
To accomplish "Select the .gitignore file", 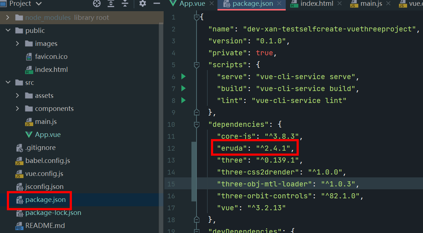I will pyautogui.click(x=40, y=148).
